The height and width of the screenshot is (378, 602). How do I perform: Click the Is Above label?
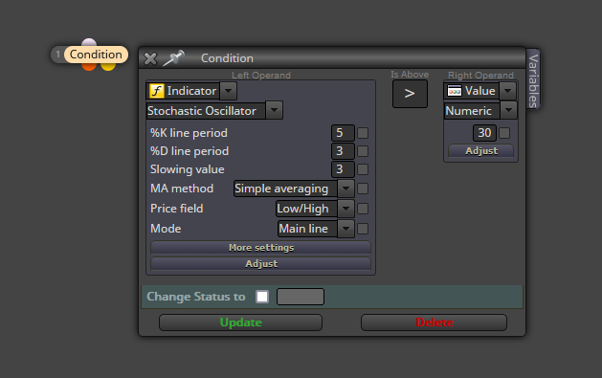[x=410, y=75]
